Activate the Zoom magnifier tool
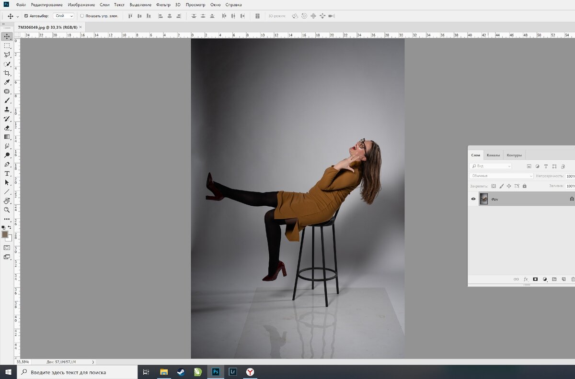Image resolution: width=575 pixels, height=379 pixels. pos(7,210)
